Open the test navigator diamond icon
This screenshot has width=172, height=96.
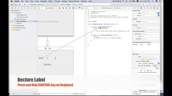pos(25,8)
